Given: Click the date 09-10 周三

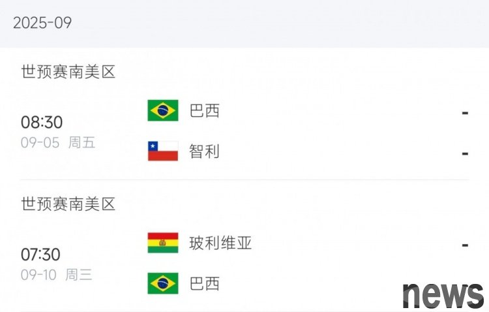Looking at the screenshot, I should 57,275.
